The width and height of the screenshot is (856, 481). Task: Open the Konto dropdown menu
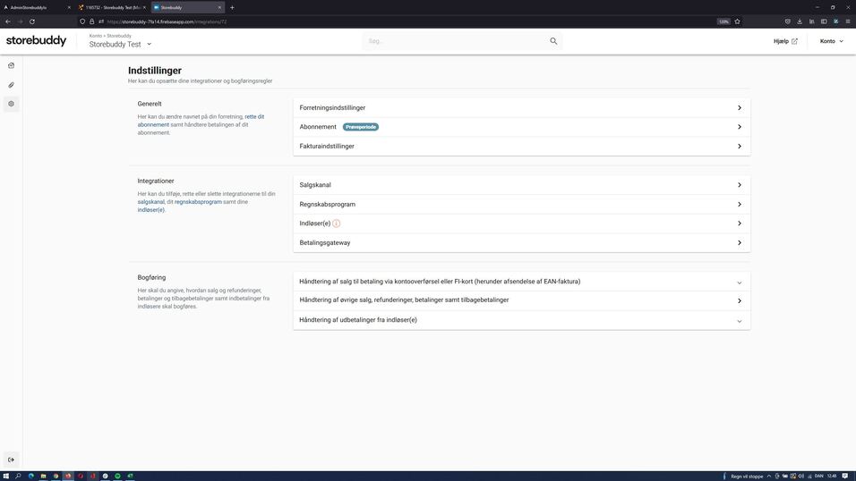pos(831,41)
